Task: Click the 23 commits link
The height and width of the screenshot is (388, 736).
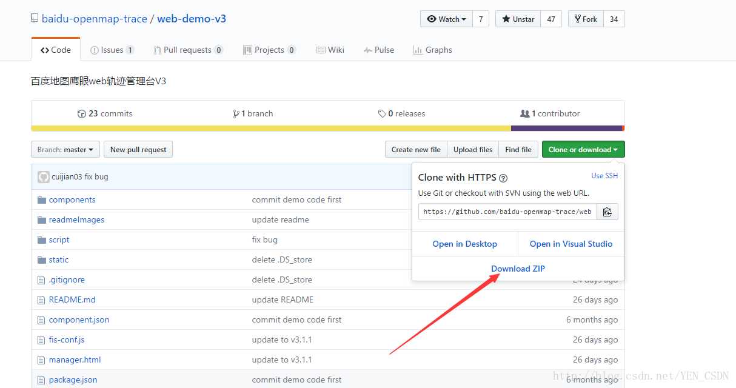Action: 105,114
